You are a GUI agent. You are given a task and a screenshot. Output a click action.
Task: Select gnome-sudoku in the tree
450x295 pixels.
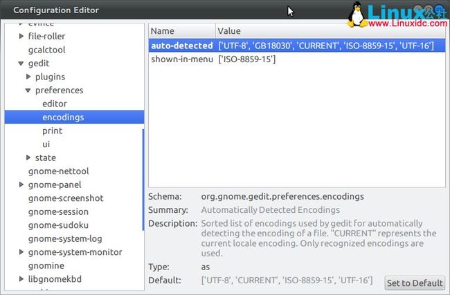coord(58,225)
